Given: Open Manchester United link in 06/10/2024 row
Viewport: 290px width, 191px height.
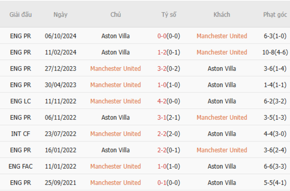Looking at the screenshot, I should 222,36.
